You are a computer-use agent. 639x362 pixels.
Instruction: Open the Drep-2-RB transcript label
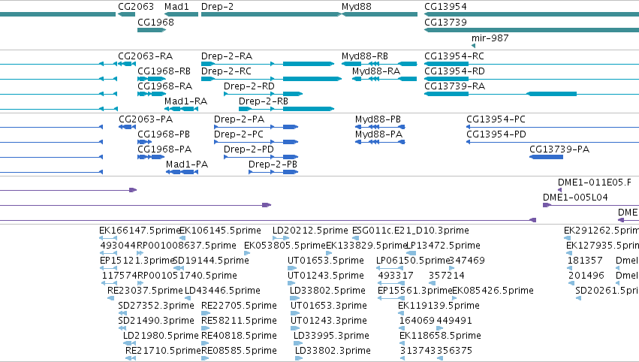pyautogui.click(x=264, y=101)
